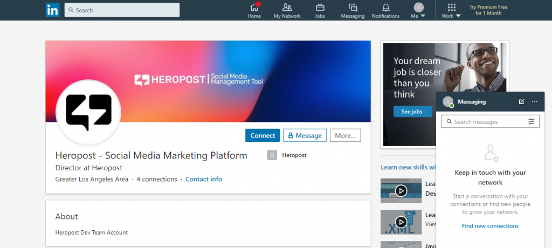Screen dimensions: 552x248
Task: Play the XML course video thumbnail
Action: tap(401, 222)
